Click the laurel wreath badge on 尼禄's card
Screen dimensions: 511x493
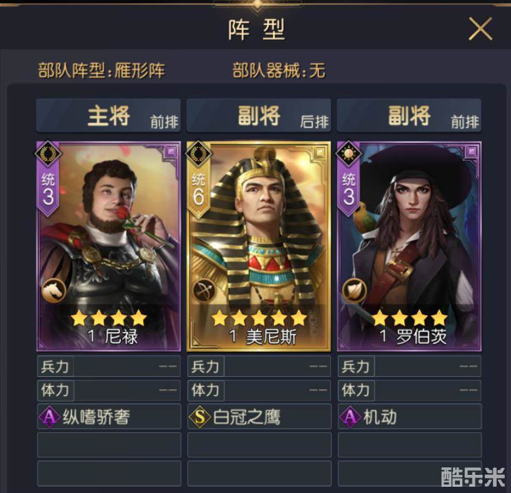(x=48, y=153)
